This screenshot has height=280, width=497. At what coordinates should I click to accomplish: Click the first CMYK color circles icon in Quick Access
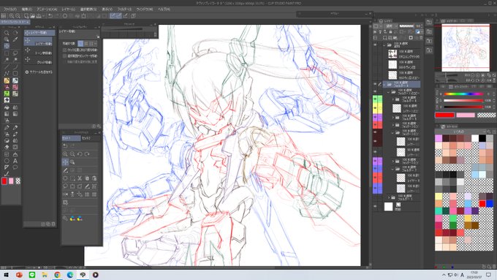[x=72, y=219]
